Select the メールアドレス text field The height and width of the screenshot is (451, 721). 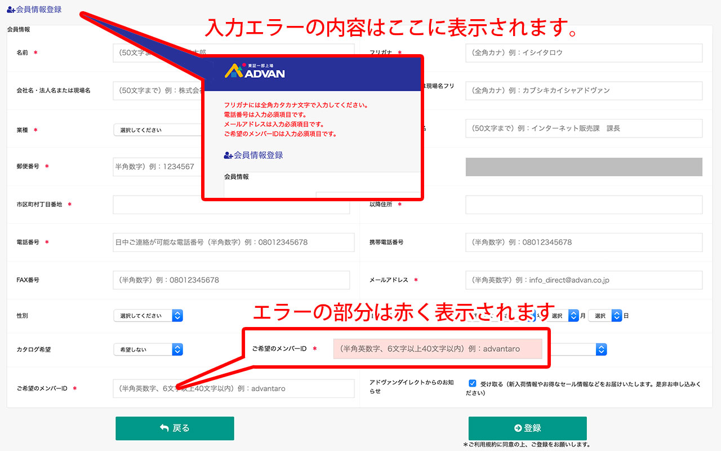tap(584, 280)
